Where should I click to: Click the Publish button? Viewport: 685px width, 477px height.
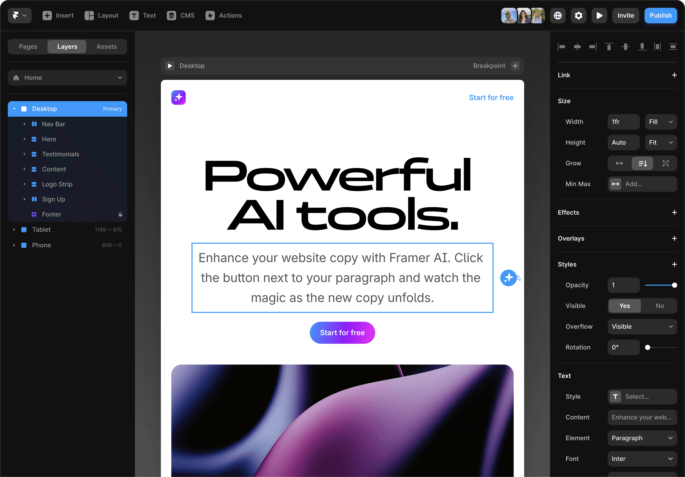pyautogui.click(x=660, y=16)
